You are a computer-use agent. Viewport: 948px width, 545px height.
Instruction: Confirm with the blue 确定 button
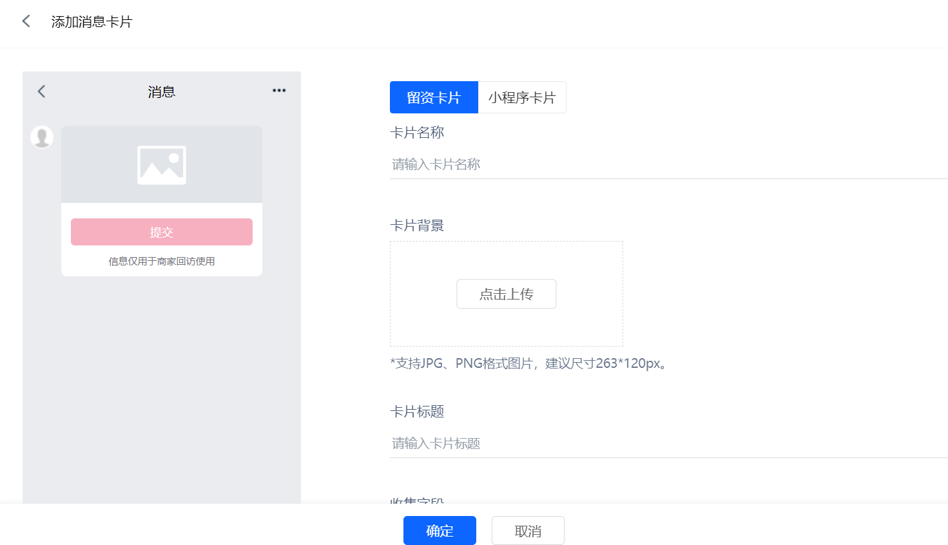(440, 530)
